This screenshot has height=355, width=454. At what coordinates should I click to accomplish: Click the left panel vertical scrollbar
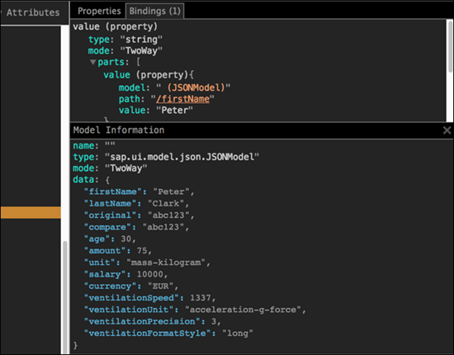pyautogui.click(x=65, y=297)
